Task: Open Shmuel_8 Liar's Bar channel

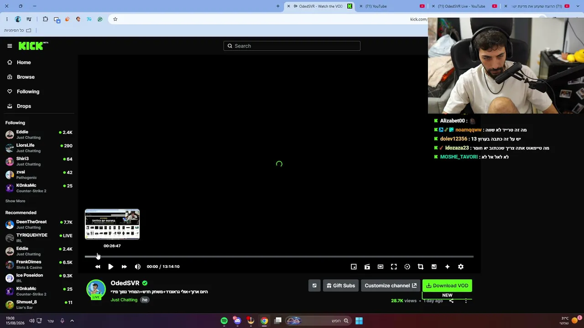Action: [x=39, y=304]
